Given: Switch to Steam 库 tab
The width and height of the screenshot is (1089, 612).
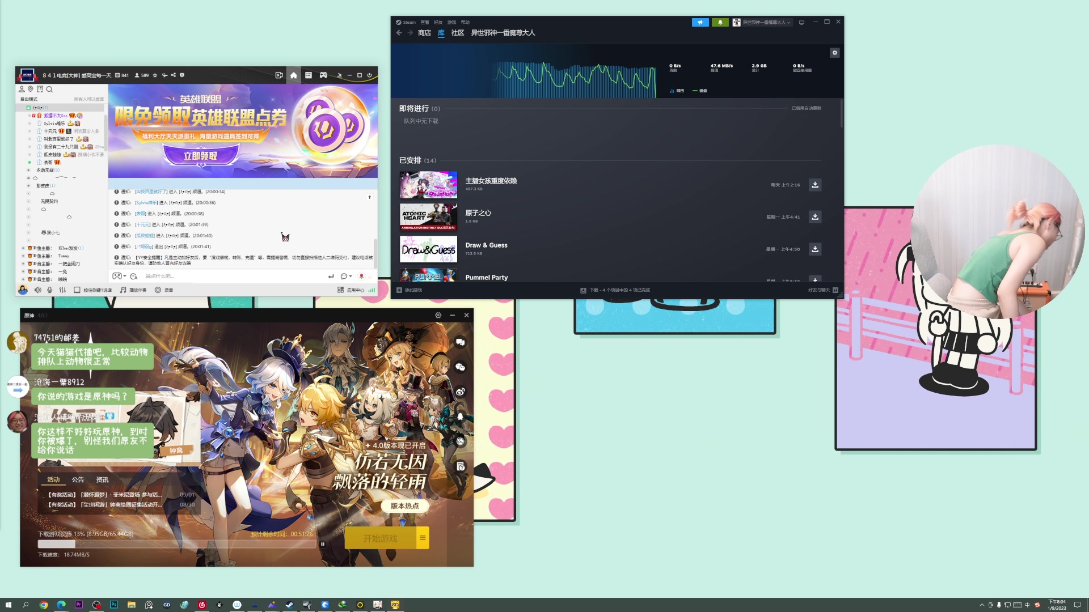Looking at the screenshot, I should 441,33.
